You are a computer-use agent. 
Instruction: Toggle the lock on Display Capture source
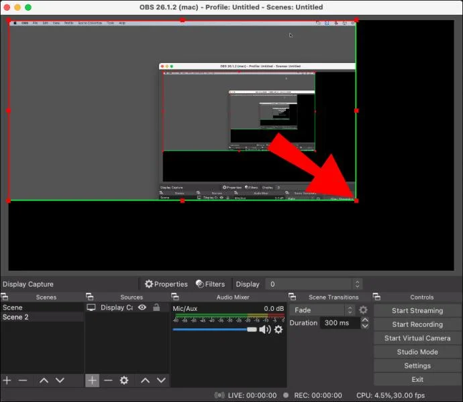tap(156, 308)
